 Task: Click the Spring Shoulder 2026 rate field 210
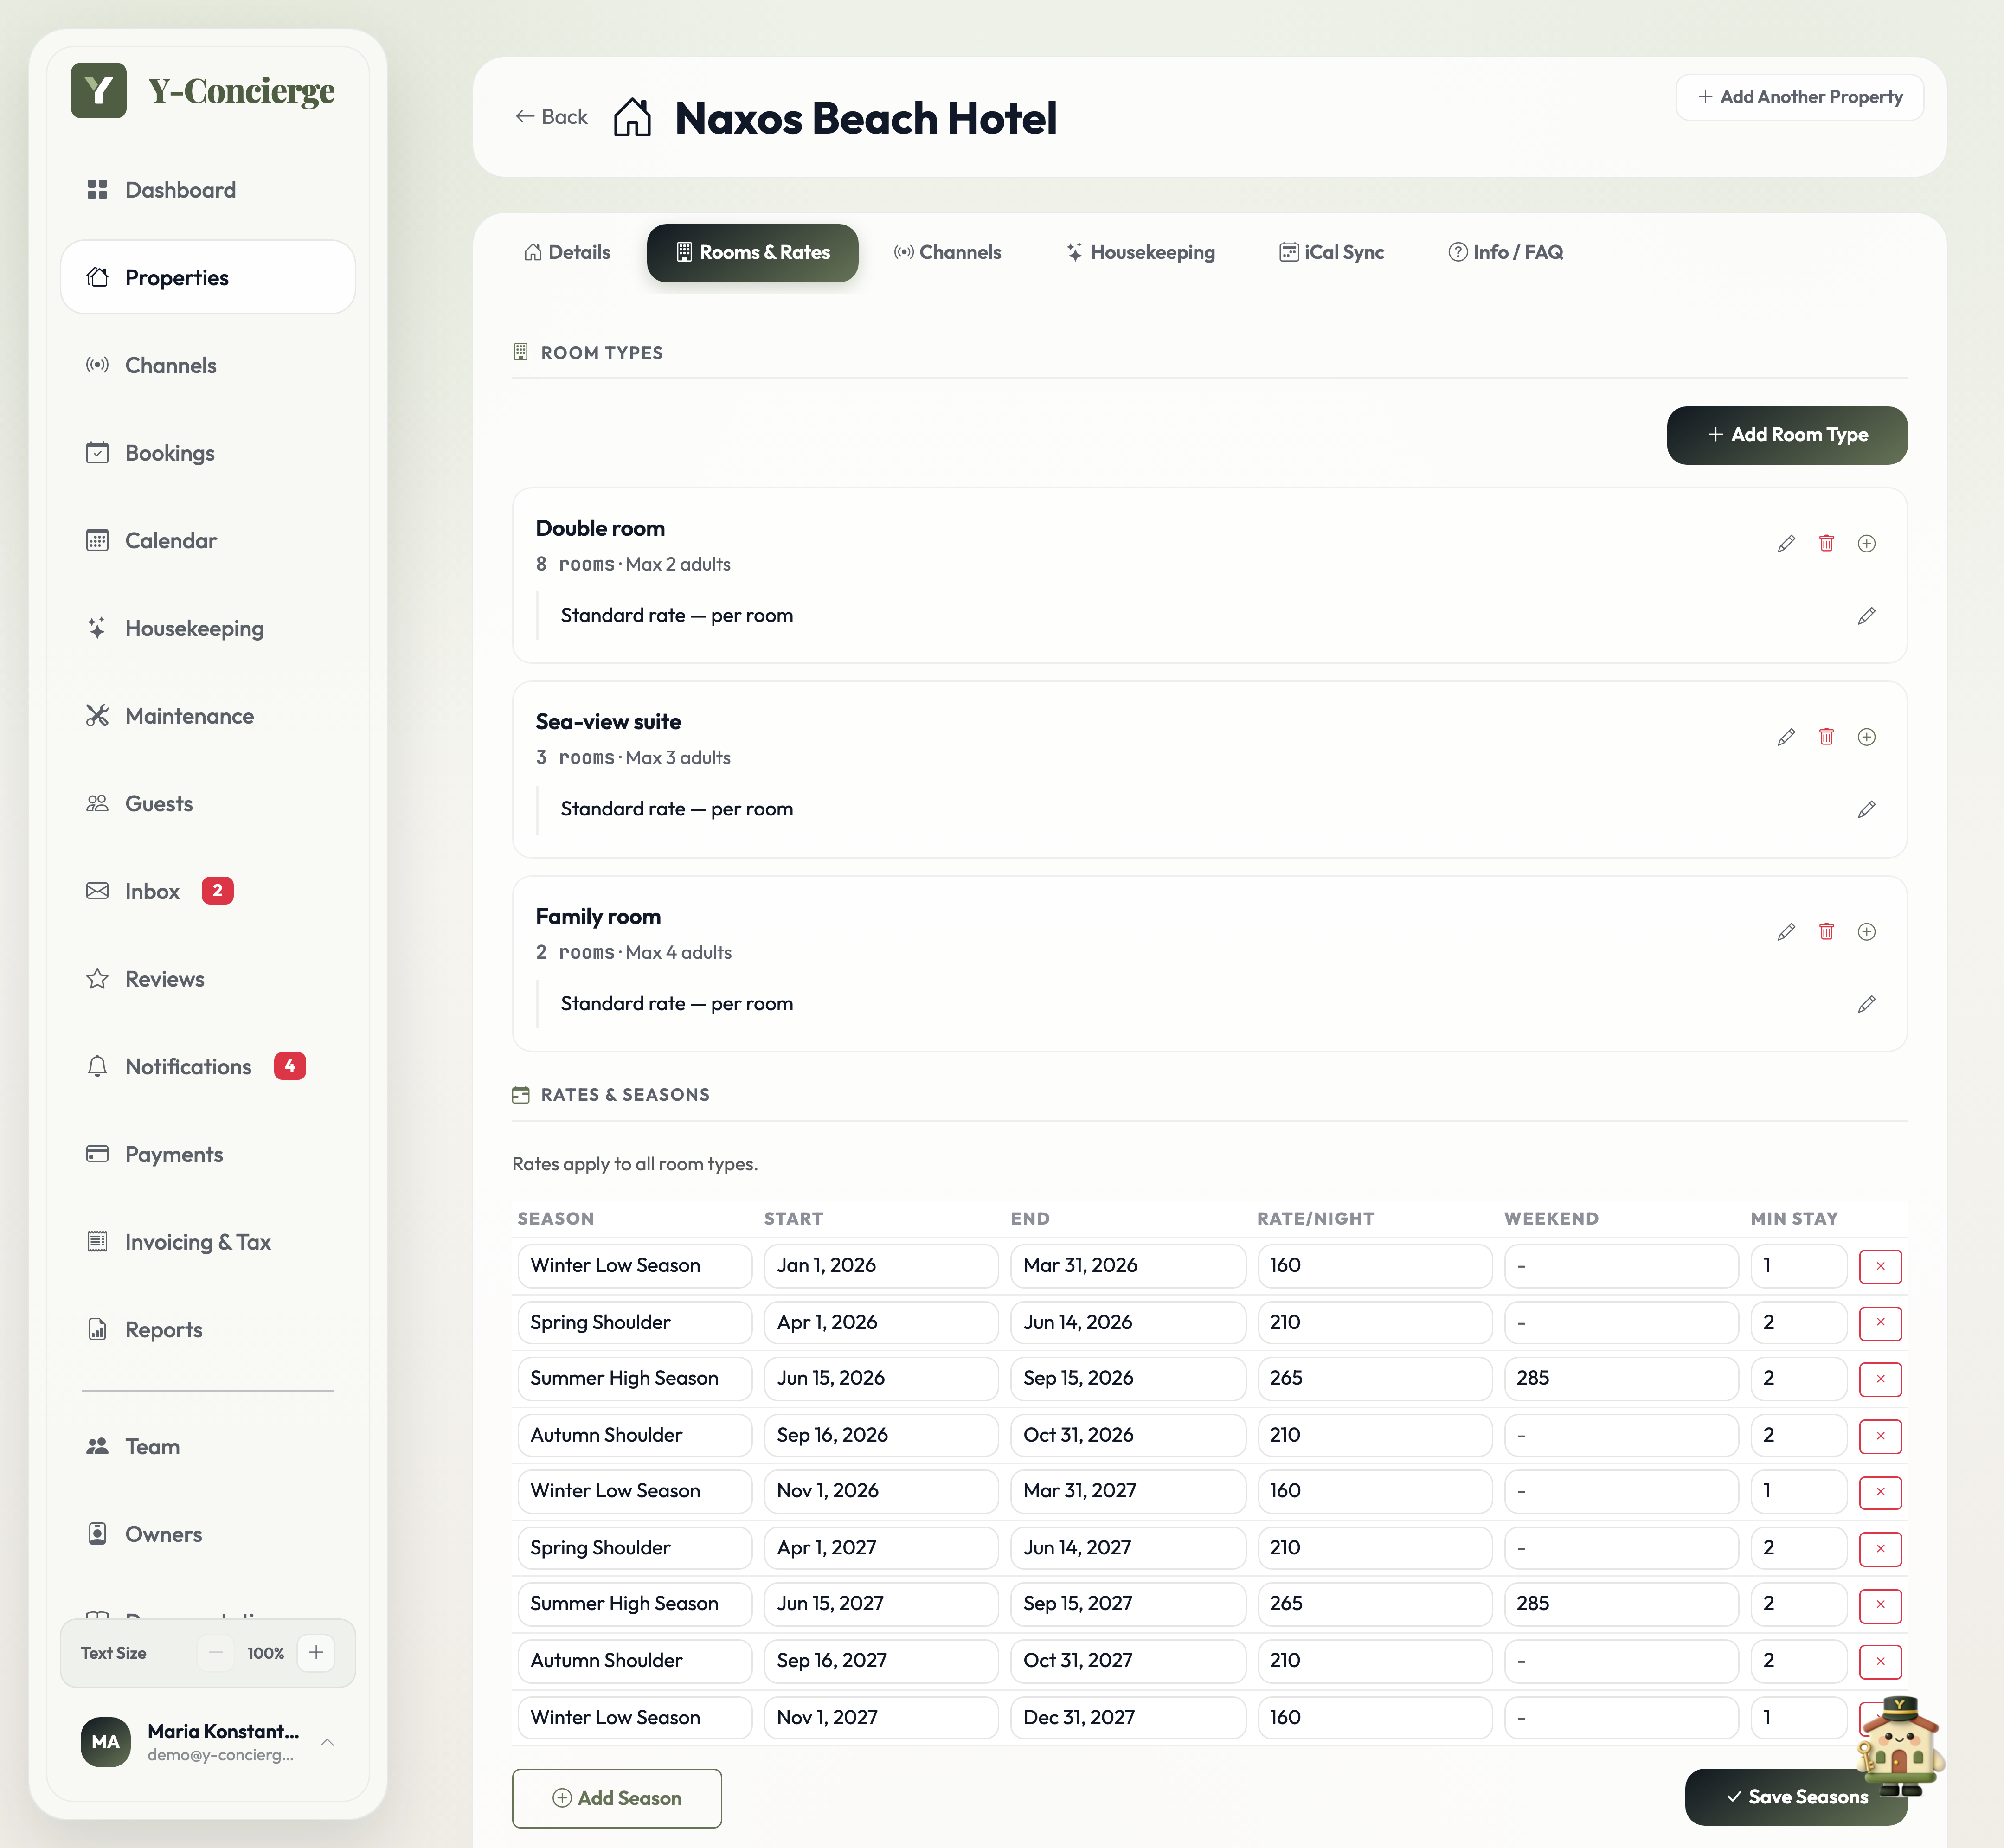(x=1374, y=1322)
